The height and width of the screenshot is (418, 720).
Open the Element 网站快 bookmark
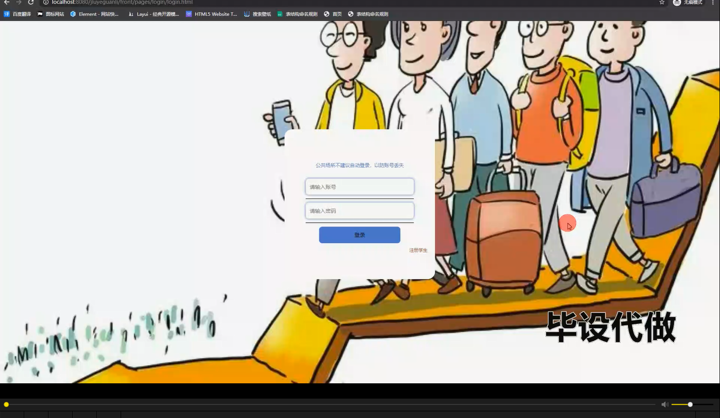(x=94, y=14)
